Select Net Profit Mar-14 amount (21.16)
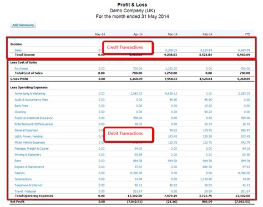Viewport: 263px width, 207px height. (x=171, y=201)
